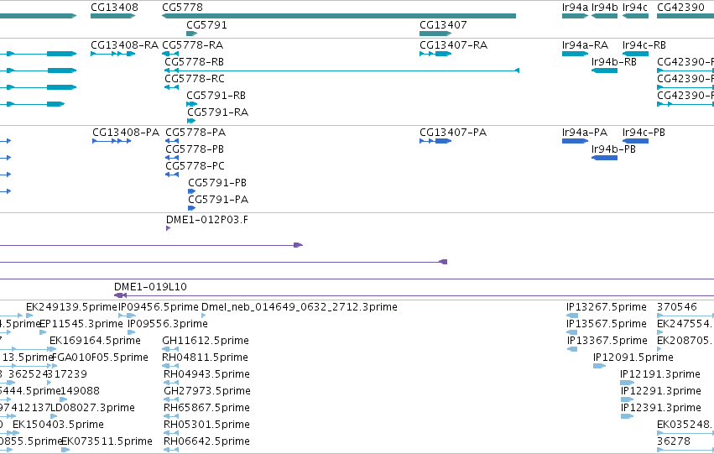Image resolution: width=714 pixels, height=454 pixels.
Task: Select transcript CG5778-RA
Action: click(x=170, y=54)
